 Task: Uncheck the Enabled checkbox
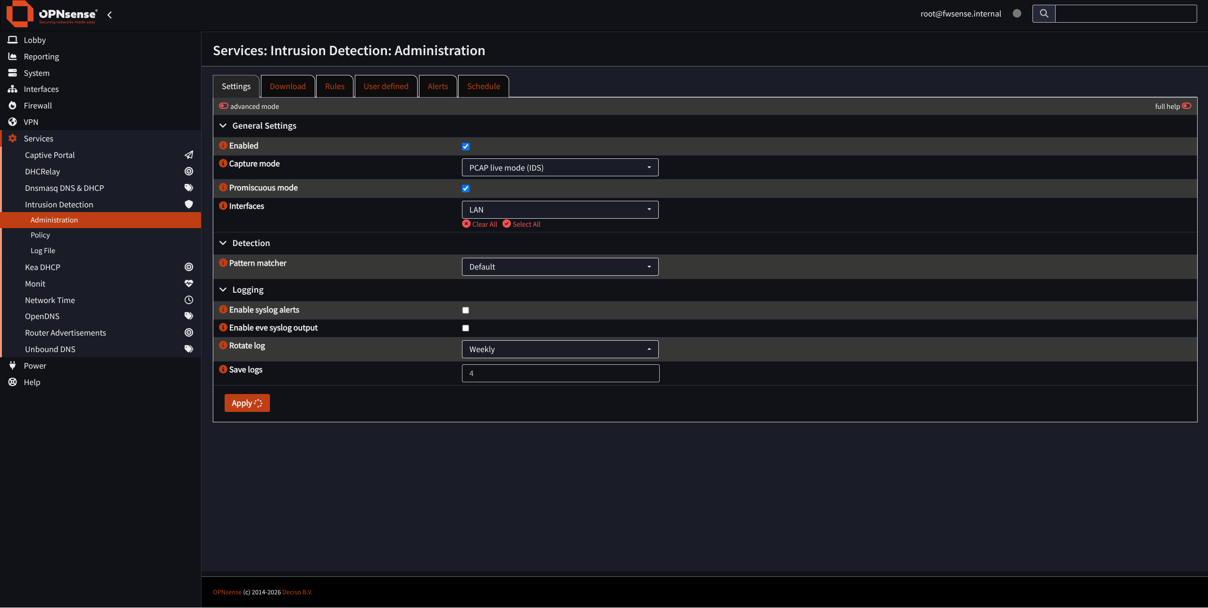click(x=466, y=147)
